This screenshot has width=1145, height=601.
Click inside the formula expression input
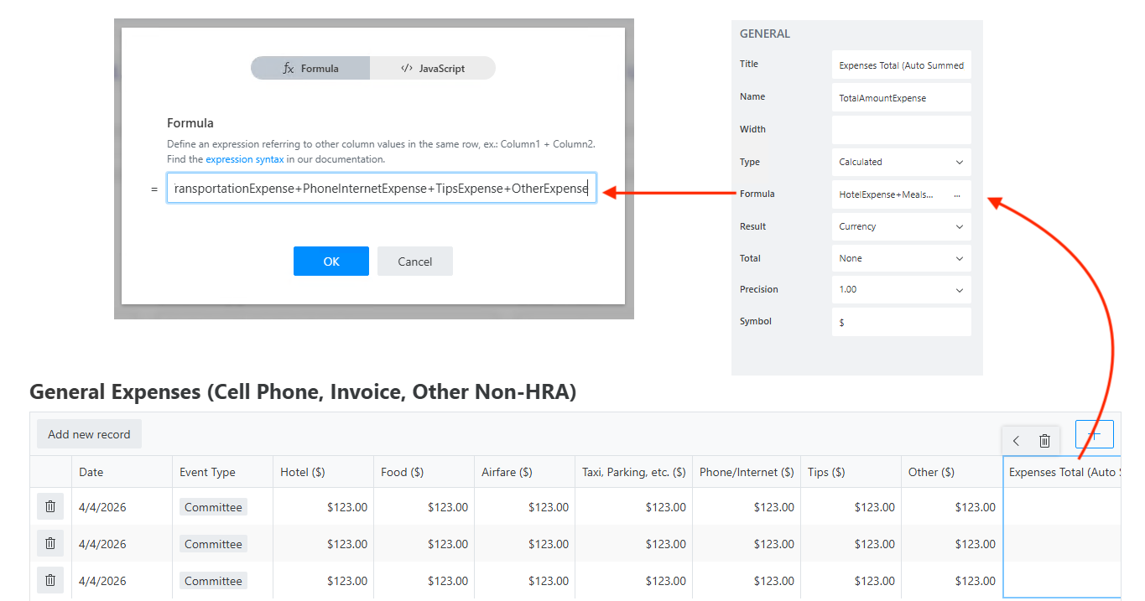[381, 189]
